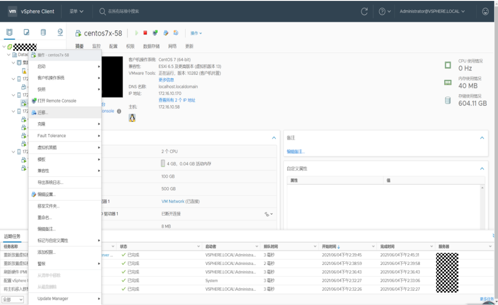Open the 快照 submenu
The width and height of the screenshot is (498, 305).
click(x=65, y=89)
